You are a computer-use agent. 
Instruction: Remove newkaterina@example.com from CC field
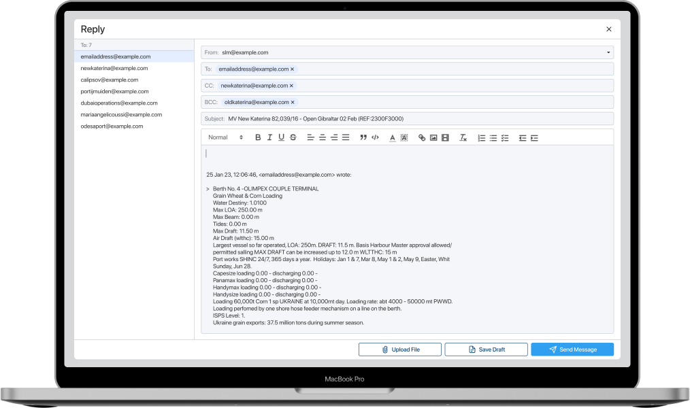(291, 86)
